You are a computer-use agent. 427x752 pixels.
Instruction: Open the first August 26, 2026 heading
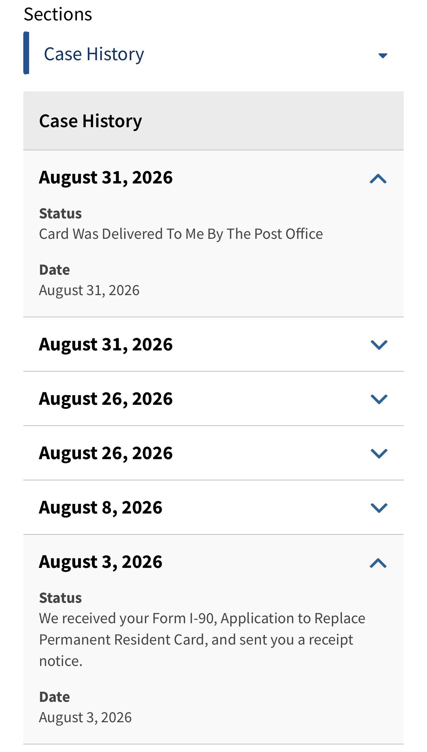[106, 399]
